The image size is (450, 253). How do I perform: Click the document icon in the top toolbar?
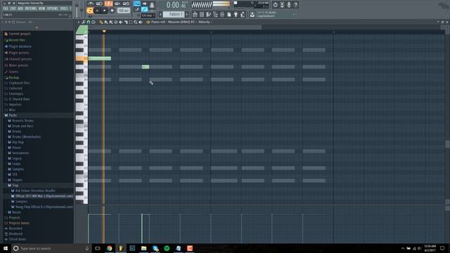[x=229, y=14]
